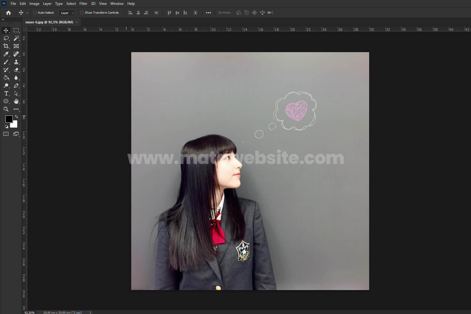
Task: Select the Lasso tool
Action: (x=6, y=38)
